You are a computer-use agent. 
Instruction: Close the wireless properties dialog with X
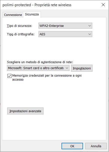pos(103,5)
